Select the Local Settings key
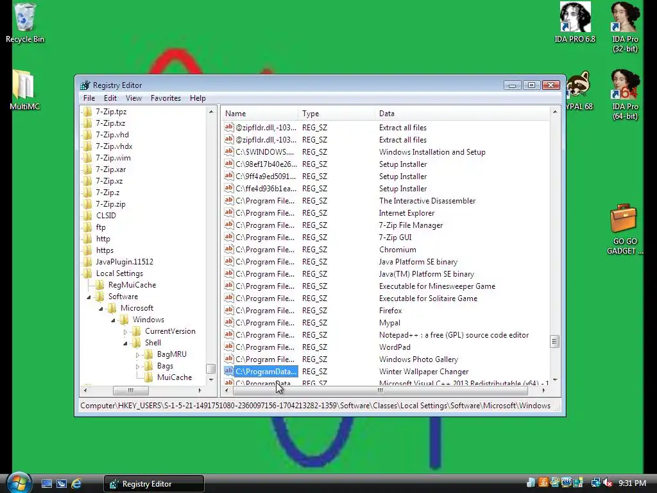Screen dimensions: 657x493 [119, 273]
